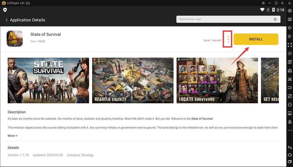Expand description with More chevron
Viewport: 293px width, 167px height.
[13, 136]
